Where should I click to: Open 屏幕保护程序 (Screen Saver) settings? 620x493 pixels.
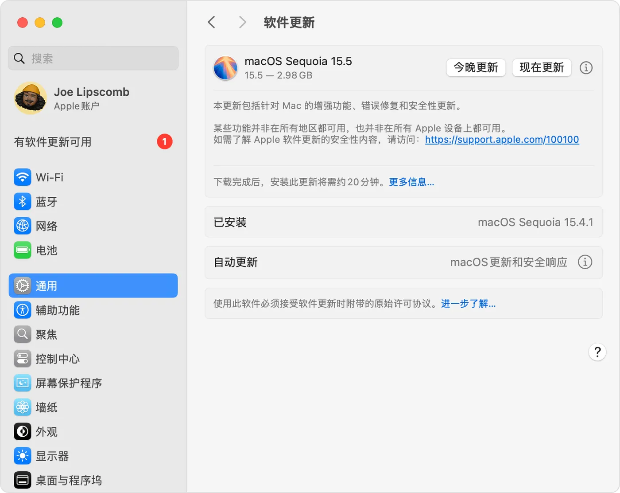tap(69, 383)
